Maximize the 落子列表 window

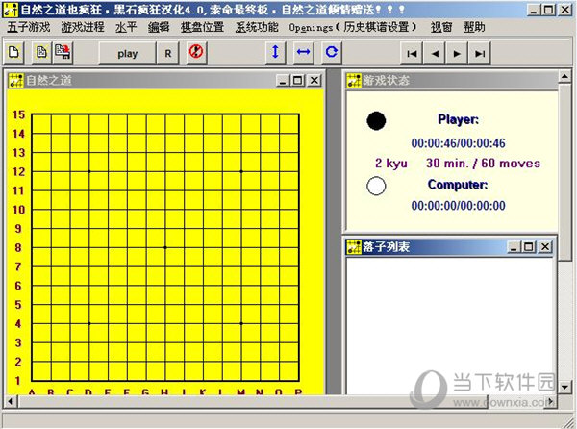pos(529,247)
